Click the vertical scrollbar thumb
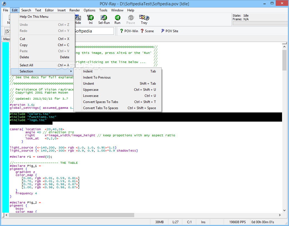289x226 pixels. pos(284,60)
